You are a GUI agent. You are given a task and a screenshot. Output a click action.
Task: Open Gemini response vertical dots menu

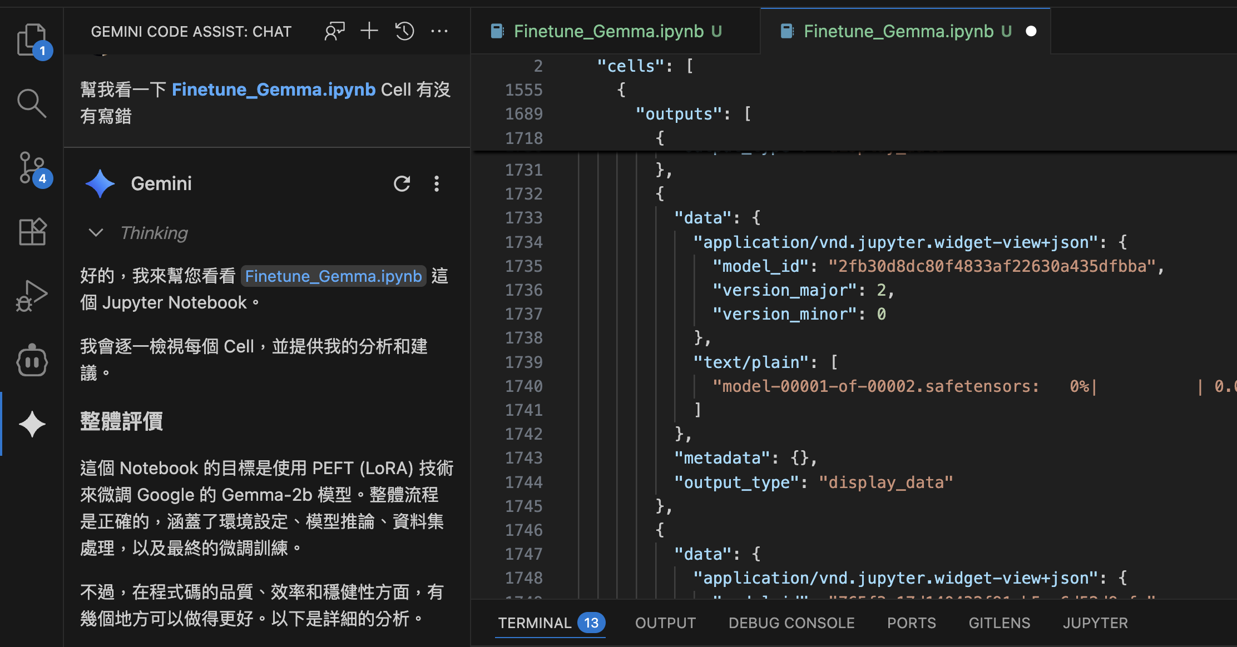(x=437, y=184)
